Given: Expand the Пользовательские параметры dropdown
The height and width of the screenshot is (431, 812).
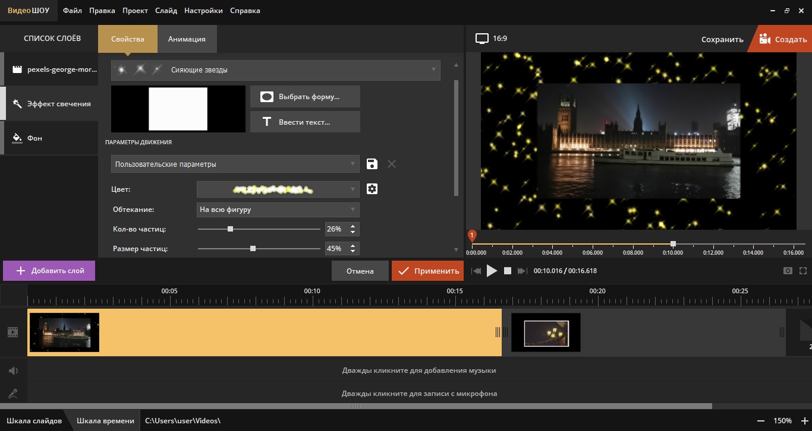Looking at the screenshot, I should click(x=235, y=164).
